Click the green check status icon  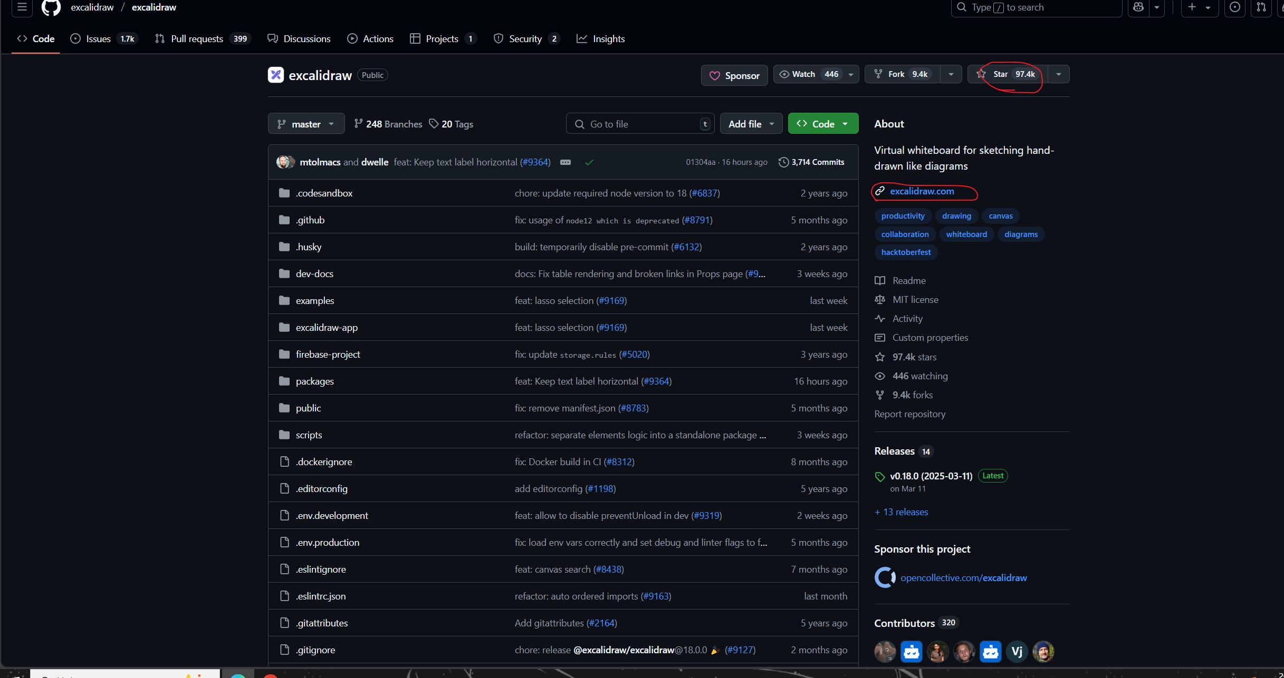point(589,162)
